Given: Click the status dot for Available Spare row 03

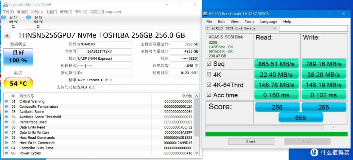Looking at the screenshot, I should tap(6, 112).
